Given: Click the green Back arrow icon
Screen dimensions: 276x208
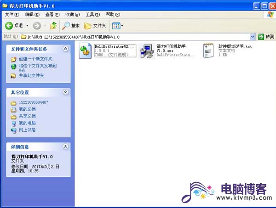Looking at the screenshot, I should tap(9, 26).
